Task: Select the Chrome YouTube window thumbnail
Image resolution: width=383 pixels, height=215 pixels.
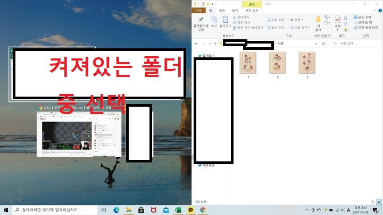Action: [79, 134]
